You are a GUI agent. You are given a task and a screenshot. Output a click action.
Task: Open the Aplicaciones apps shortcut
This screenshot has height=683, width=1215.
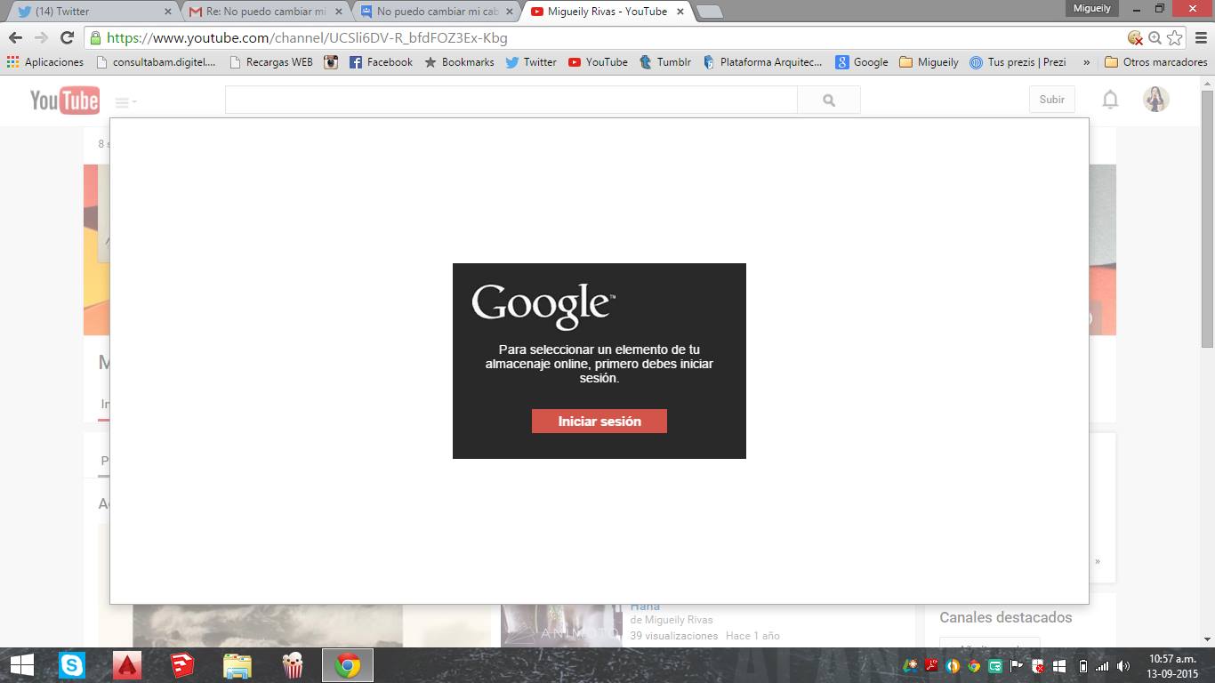tap(45, 62)
